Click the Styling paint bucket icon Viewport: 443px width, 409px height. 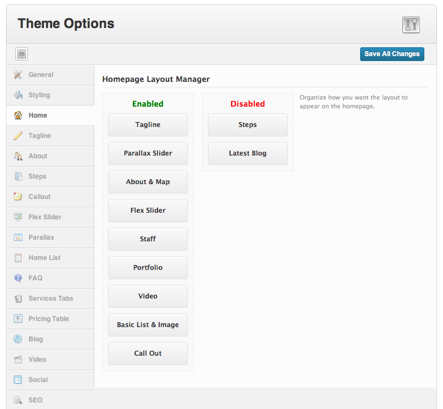[18, 95]
